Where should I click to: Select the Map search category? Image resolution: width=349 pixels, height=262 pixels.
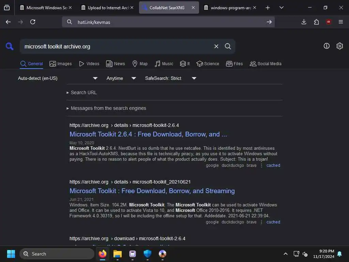pyautogui.click(x=140, y=64)
